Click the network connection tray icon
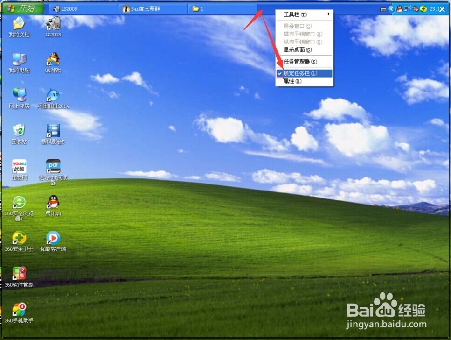 pyautogui.click(x=407, y=9)
